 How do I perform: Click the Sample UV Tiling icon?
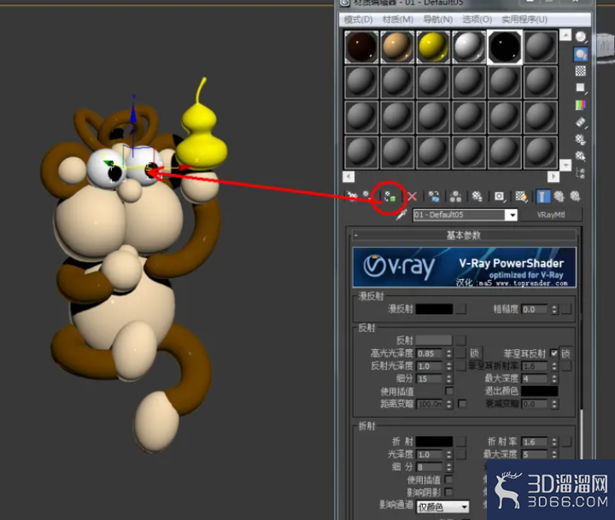pos(581,88)
